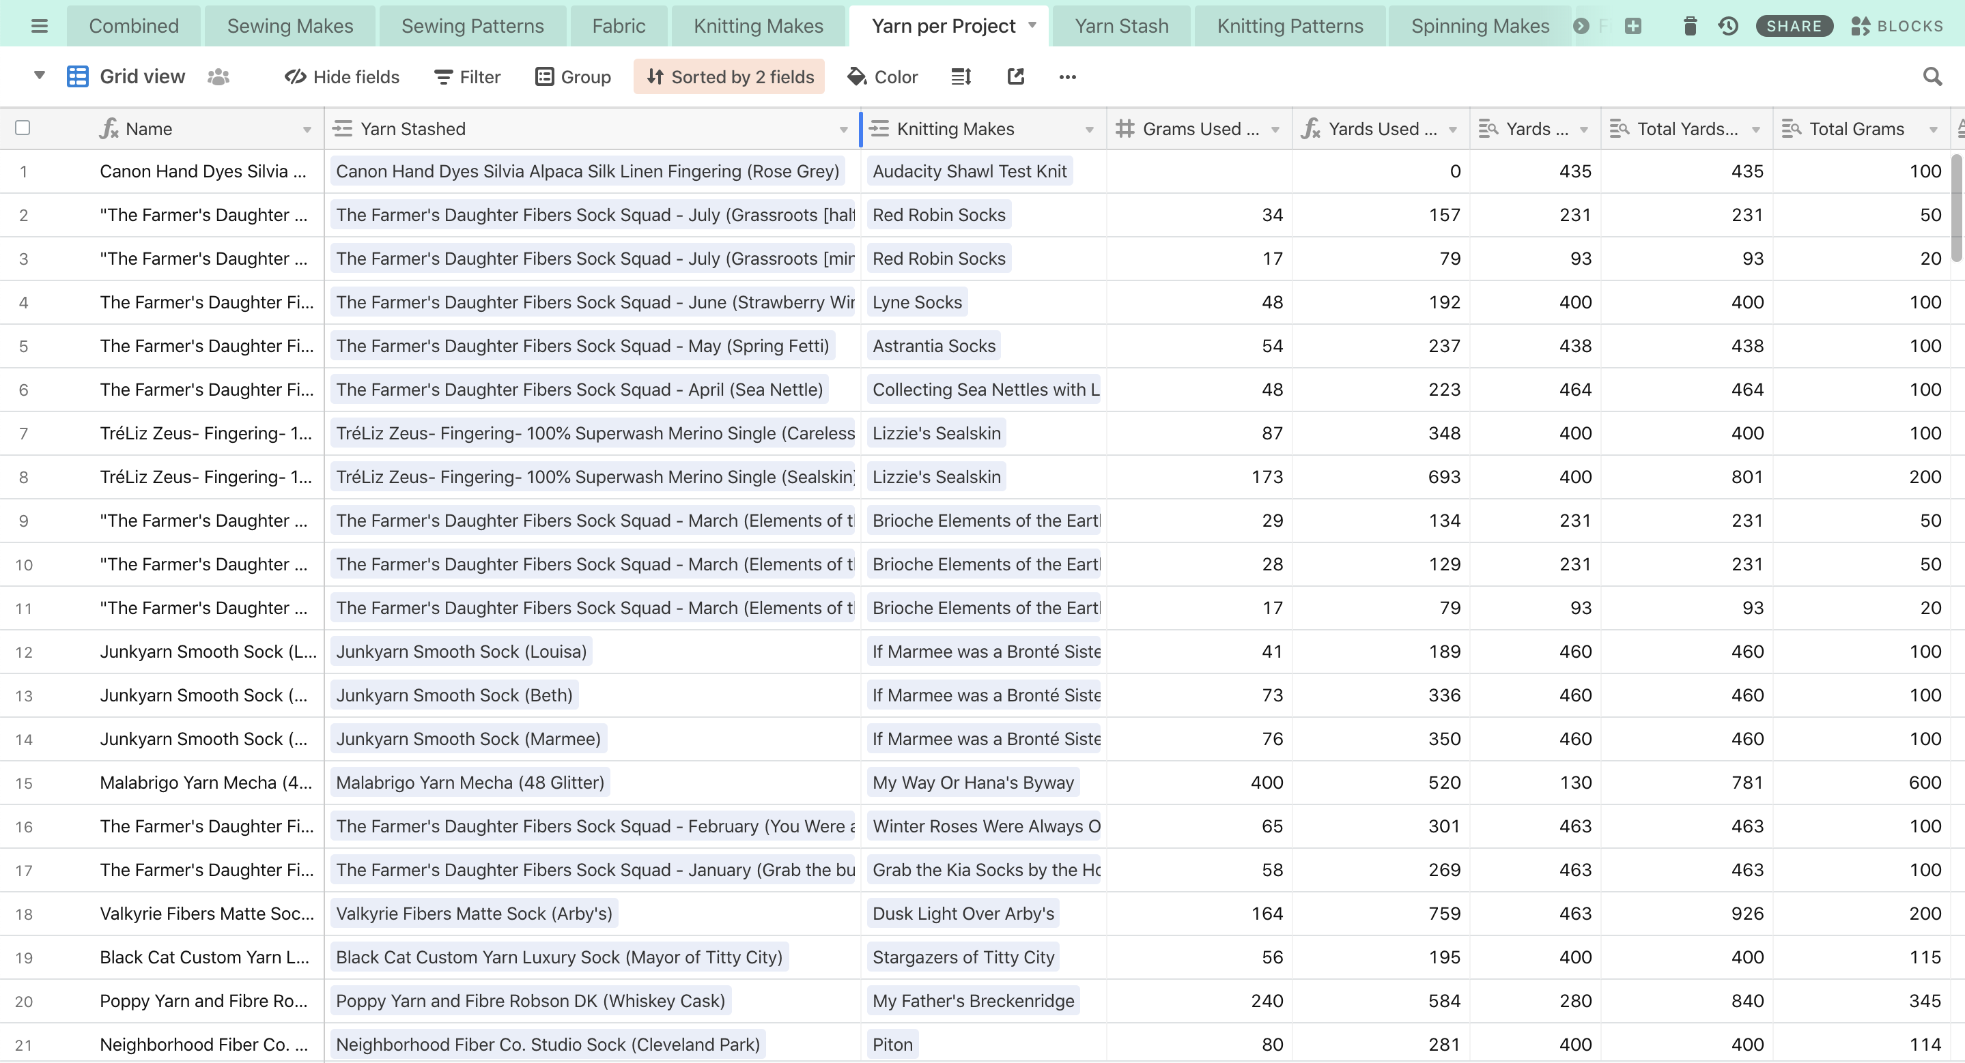
Task: Open Hide fields options
Action: coord(342,76)
